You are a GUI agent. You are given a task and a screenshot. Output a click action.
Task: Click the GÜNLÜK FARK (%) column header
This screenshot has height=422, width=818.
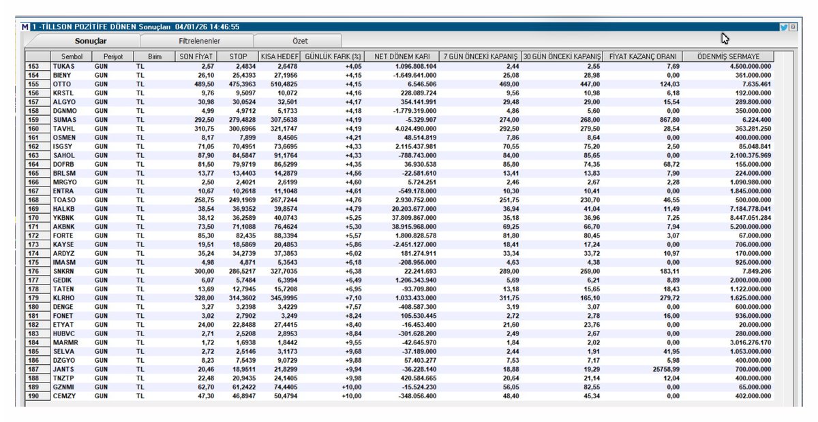pyautogui.click(x=333, y=56)
